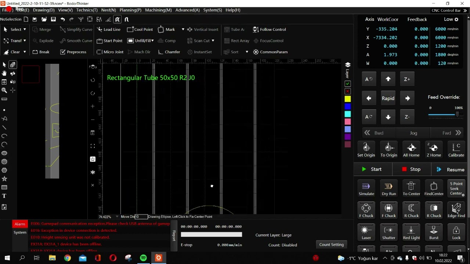Toggle the green check layer box
This screenshot has height=264, width=470.
click(x=347, y=84)
